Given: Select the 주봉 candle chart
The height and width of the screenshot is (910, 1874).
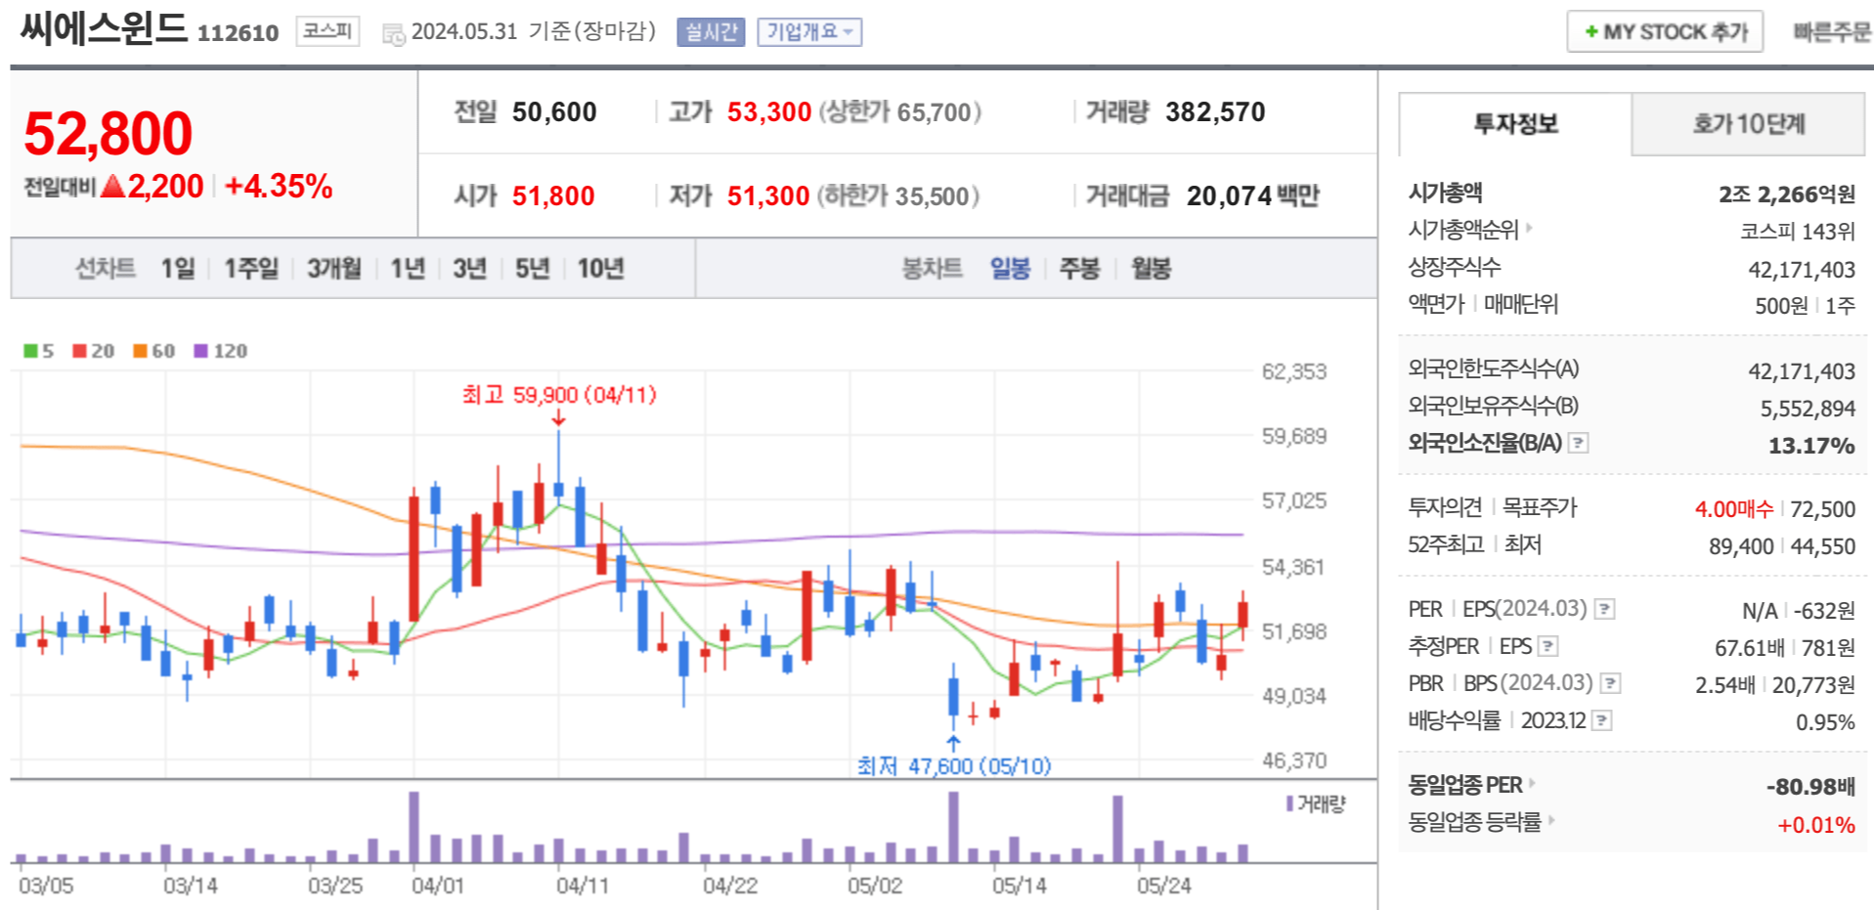Looking at the screenshot, I should click(1080, 268).
